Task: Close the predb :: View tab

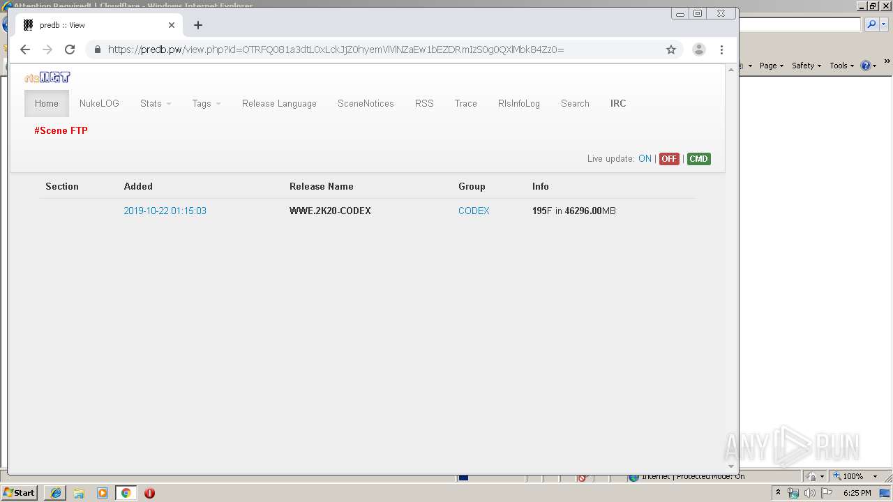Action: click(x=172, y=25)
